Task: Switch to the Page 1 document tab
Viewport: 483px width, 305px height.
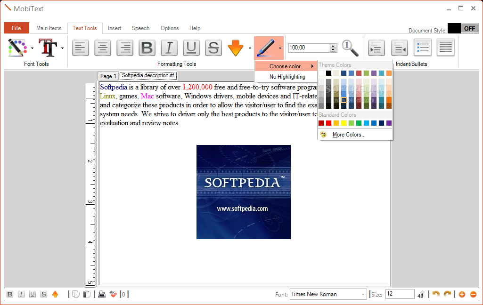Action: (108, 76)
